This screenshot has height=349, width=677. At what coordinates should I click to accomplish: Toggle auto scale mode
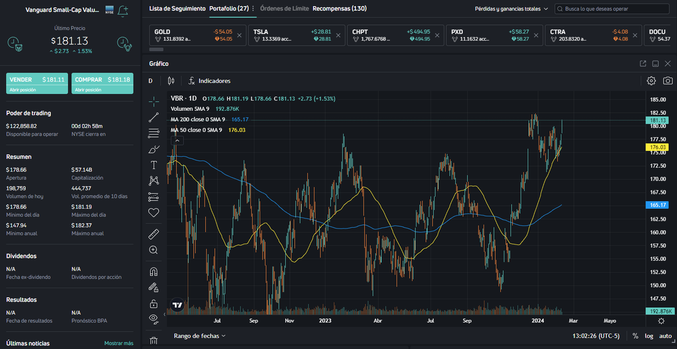tap(665, 335)
